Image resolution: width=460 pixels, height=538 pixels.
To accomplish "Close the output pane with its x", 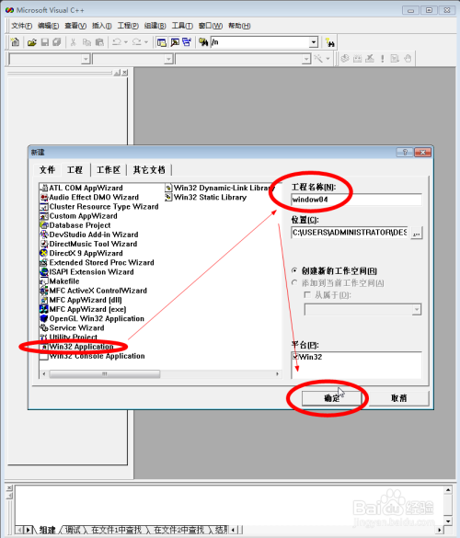I will pyautogui.click(x=9, y=488).
